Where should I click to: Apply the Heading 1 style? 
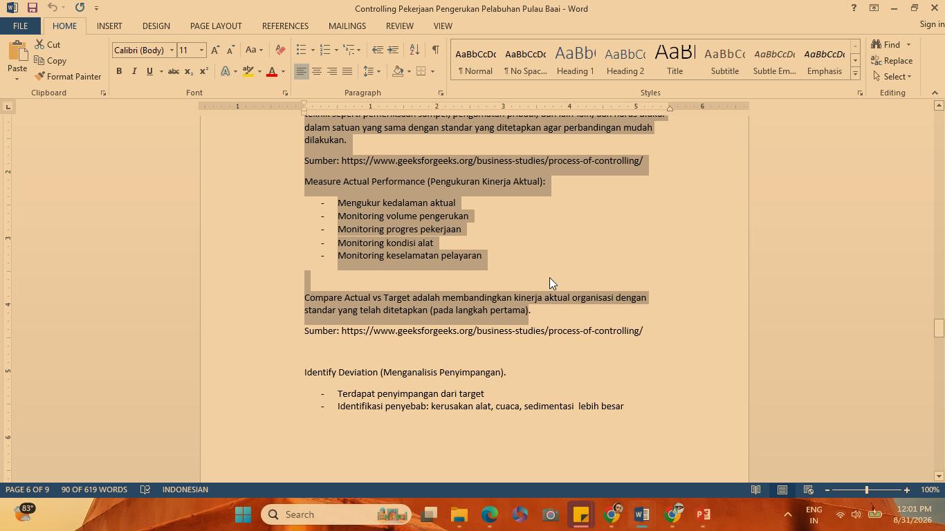(x=575, y=60)
